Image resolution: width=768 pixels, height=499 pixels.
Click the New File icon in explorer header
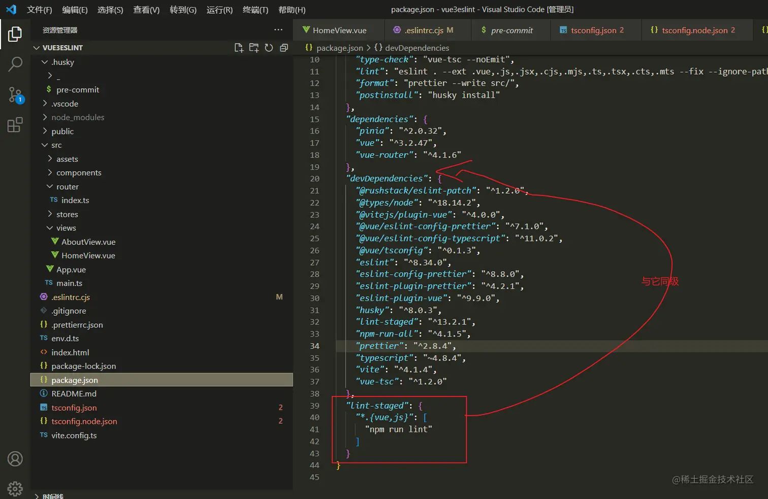[x=238, y=48]
